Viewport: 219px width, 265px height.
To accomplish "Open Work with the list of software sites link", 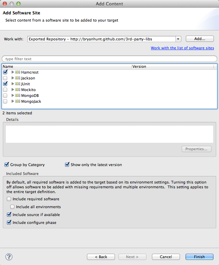I will [x=182, y=48].
